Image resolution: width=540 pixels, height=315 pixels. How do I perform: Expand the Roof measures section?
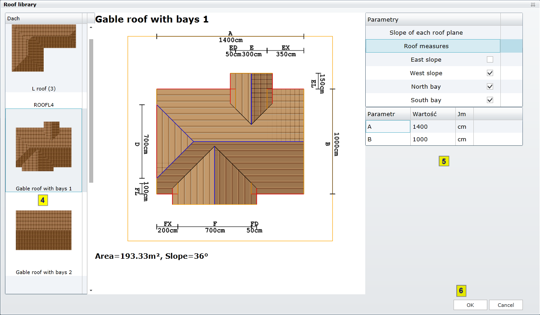(426, 46)
